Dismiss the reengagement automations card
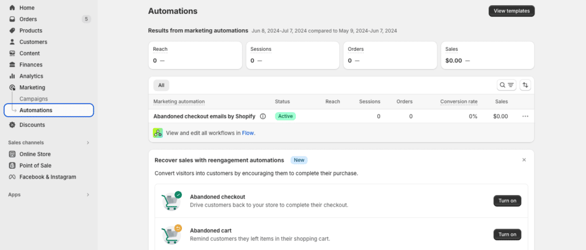The image size is (586, 250). tap(524, 160)
